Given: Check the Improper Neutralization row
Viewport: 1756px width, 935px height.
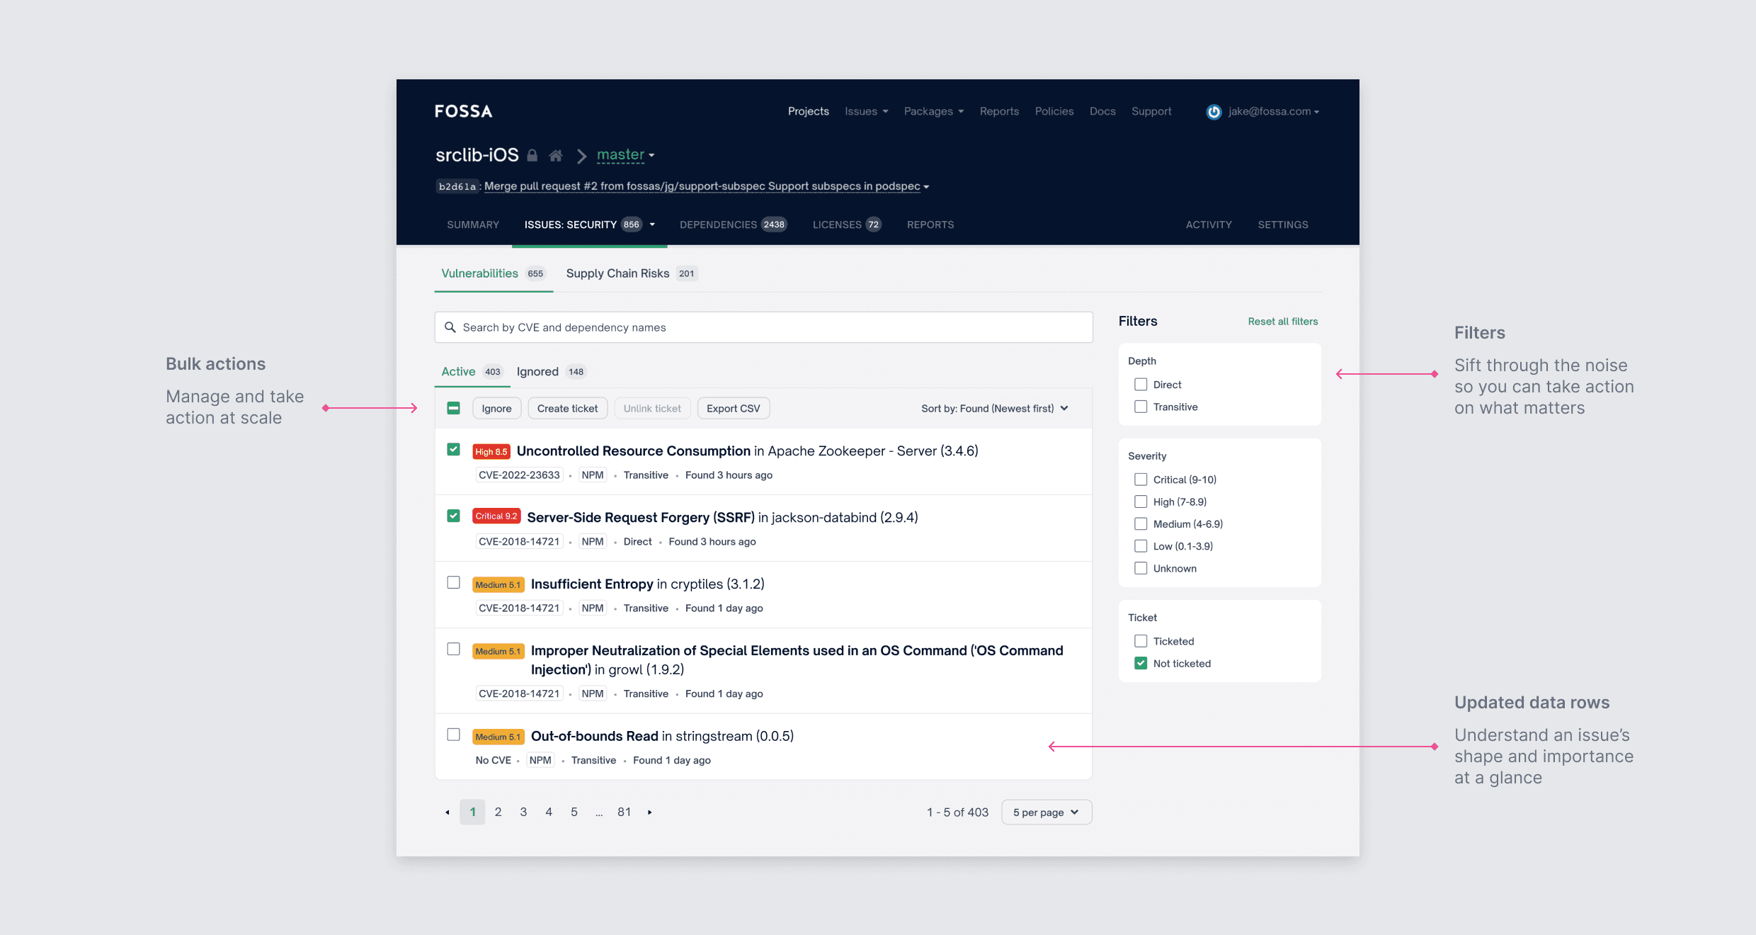Looking at the screenshot, I should [454, 649].
